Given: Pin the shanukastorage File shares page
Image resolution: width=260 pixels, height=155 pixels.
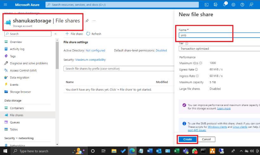Looking at the screenshot, I should coord(87,21).
